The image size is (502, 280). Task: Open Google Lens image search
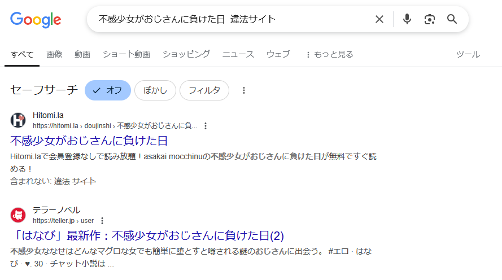coord(429,19)
